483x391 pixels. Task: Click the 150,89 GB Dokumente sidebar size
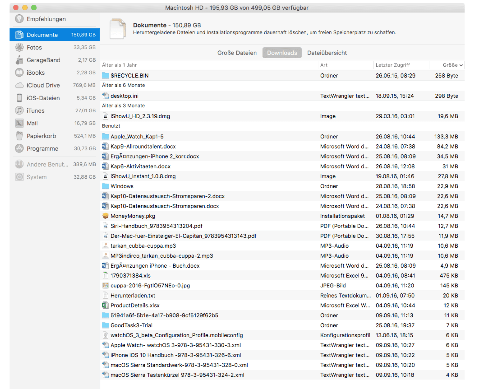(x=83, y=35)
